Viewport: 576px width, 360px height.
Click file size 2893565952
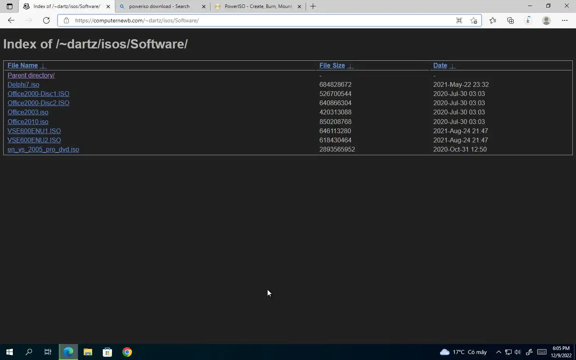click(x=337, y=149)
